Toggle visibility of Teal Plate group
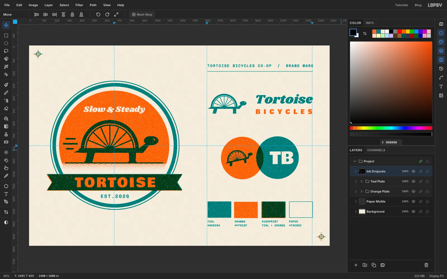 (x=413, y=181)
